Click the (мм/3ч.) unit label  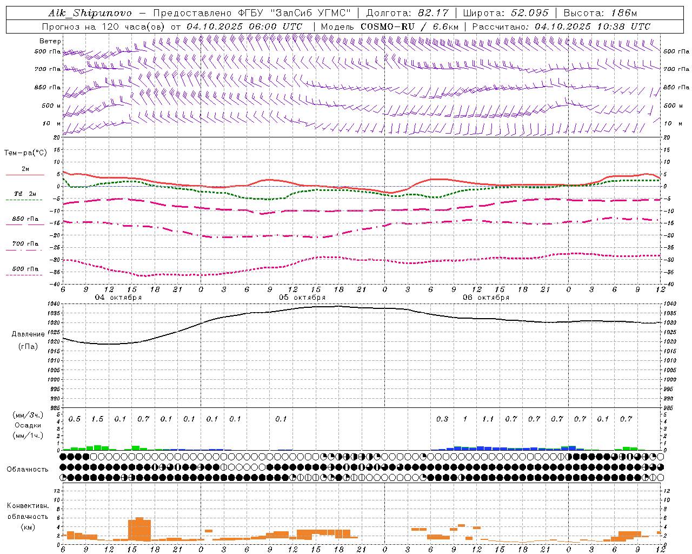pos(28,415)
